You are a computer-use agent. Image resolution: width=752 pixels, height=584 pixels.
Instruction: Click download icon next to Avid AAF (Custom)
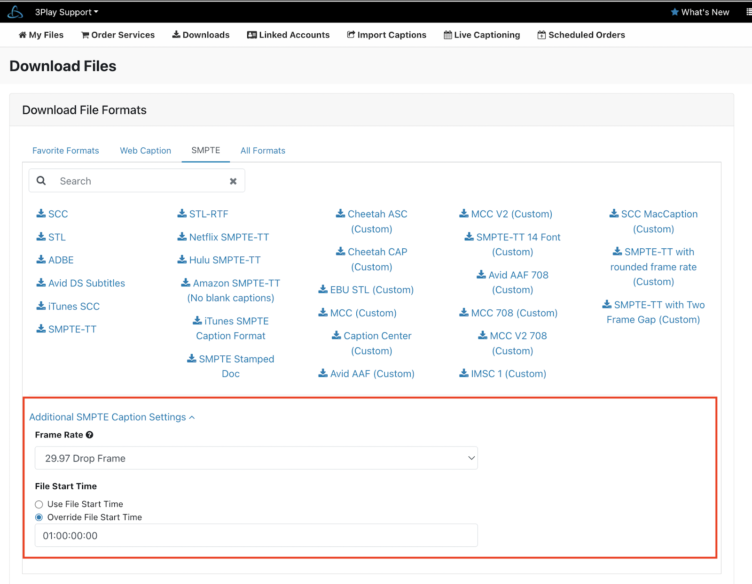[x=323, y=373]
